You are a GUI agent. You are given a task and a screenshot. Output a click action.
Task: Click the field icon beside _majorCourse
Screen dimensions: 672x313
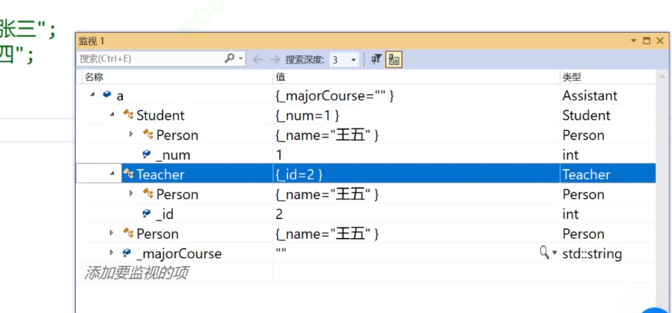coord(127,253)
